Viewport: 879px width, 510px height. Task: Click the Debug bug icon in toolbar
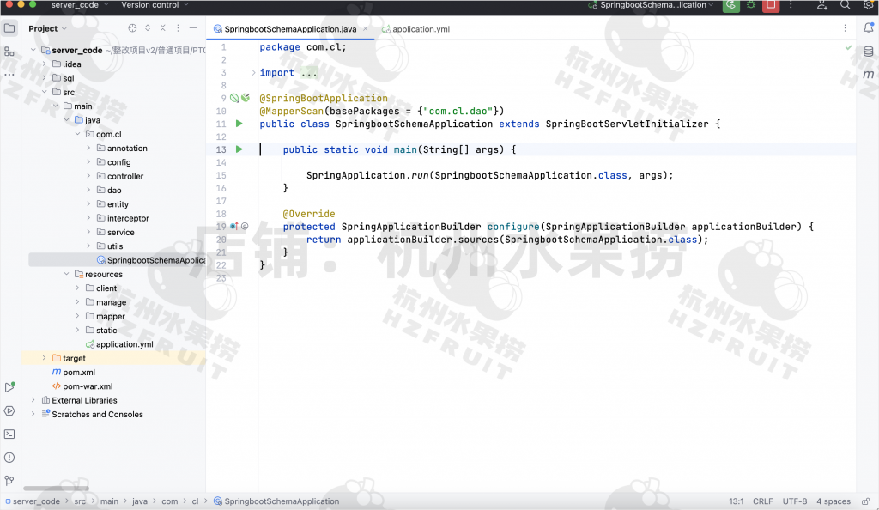[x=751, y=5]
